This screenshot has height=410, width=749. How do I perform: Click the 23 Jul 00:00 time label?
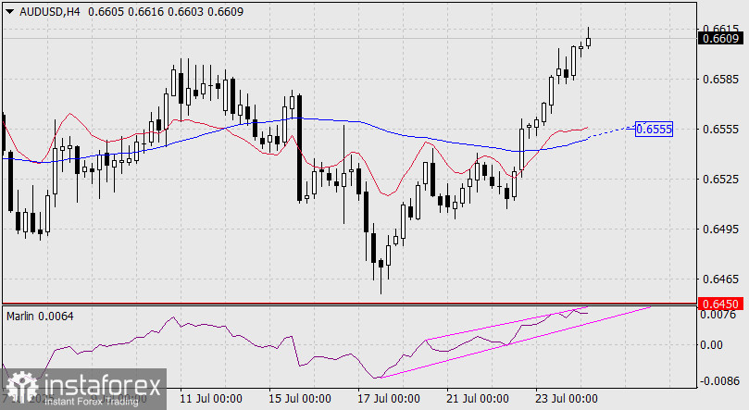click(x=567, y=399)
